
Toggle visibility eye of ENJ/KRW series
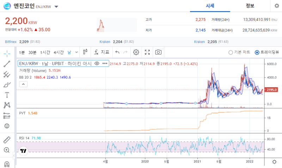click(x=97, y=64)
